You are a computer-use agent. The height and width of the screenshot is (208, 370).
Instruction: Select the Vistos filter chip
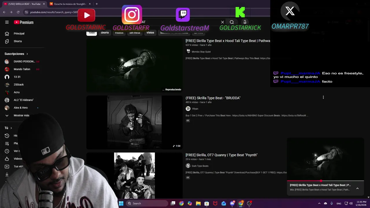(x=150, y=33)
